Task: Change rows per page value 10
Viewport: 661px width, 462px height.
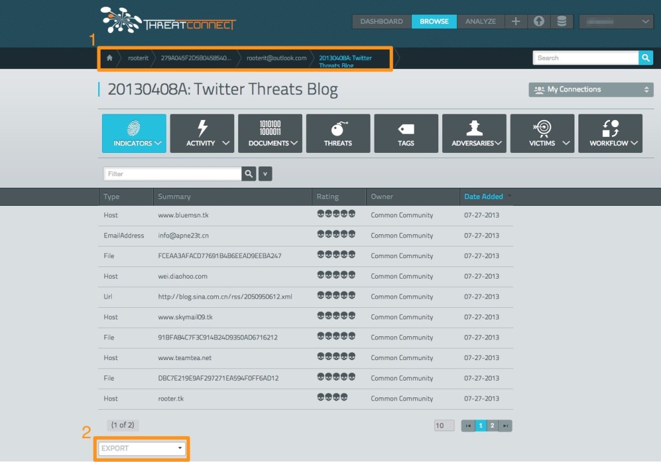Action: tap(444, 425)
